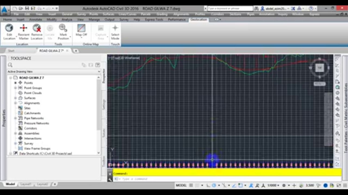
Task: Click the Save quick-access icon
Action: pos(27,8)
